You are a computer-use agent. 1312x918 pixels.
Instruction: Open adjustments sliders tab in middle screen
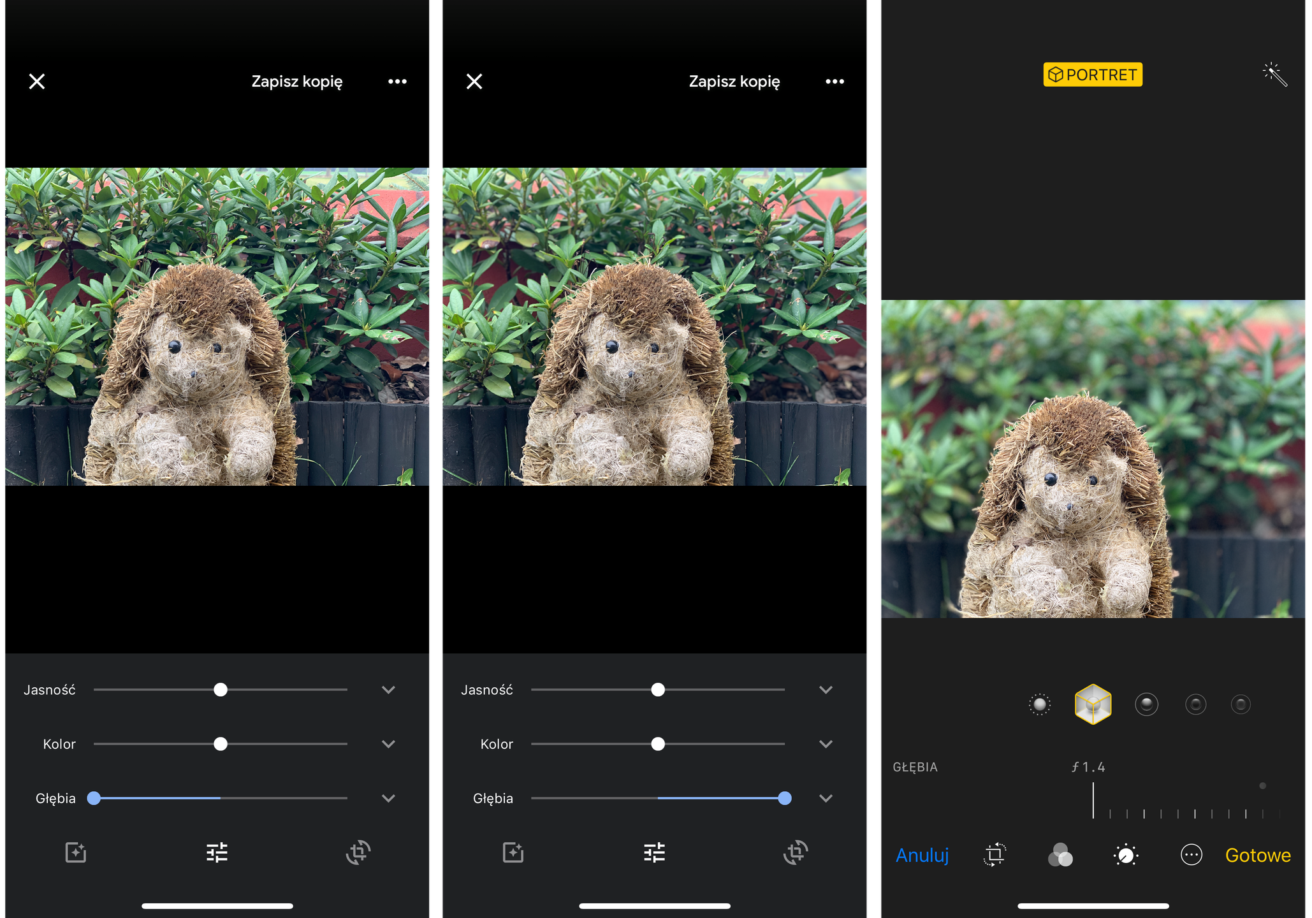pyautogui.click(x=654, y=852)
